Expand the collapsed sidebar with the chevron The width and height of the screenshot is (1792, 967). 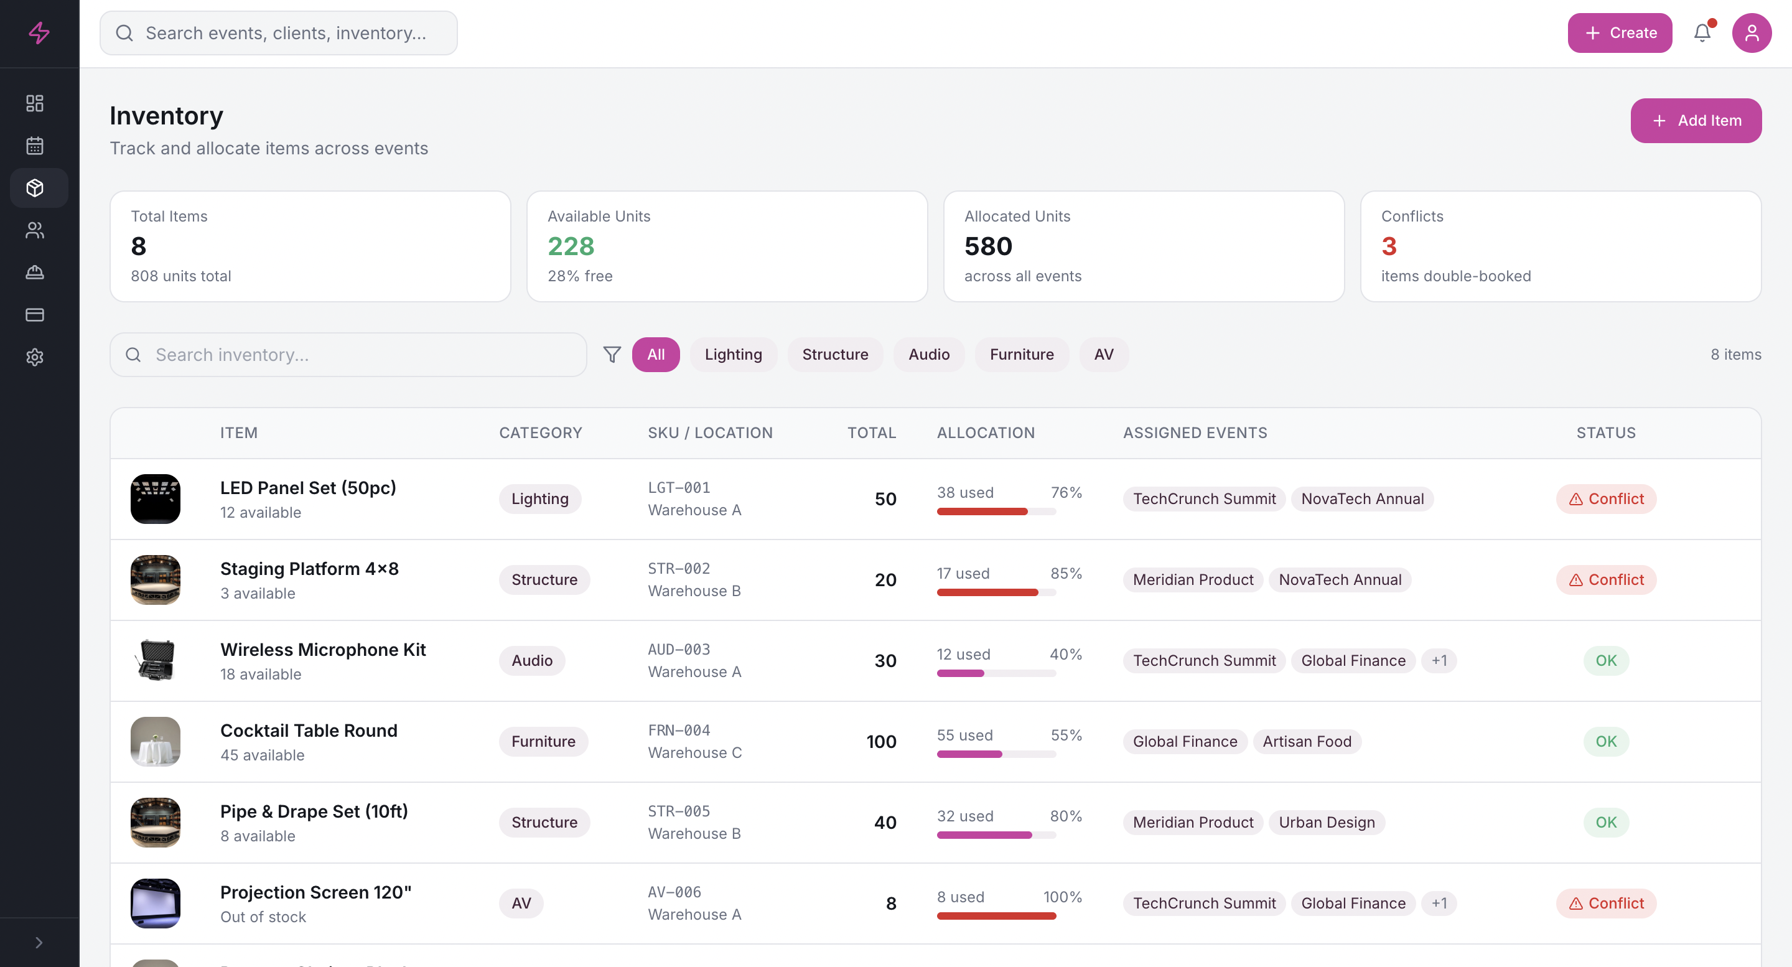[x=38, y=942]
